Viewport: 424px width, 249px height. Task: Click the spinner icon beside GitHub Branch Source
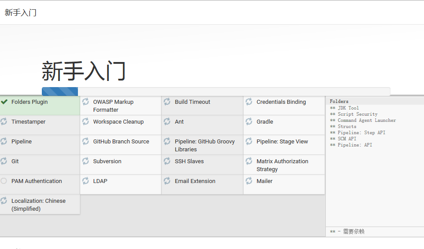click(85, 141)
